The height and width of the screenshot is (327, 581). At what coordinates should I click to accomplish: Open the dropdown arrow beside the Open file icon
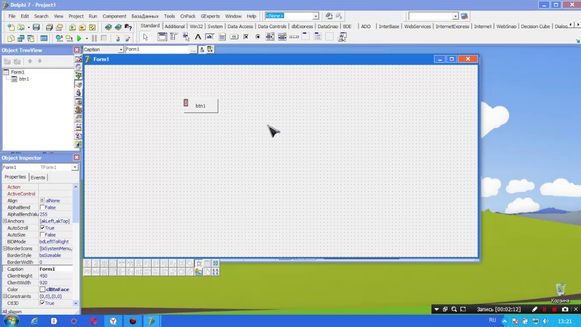[28, 27]
